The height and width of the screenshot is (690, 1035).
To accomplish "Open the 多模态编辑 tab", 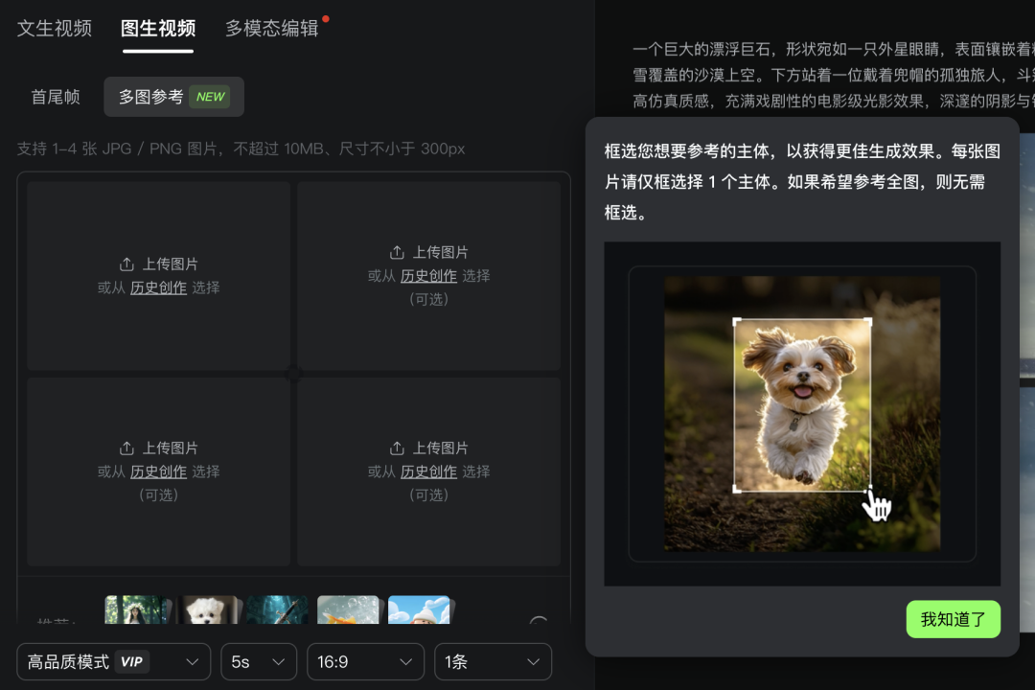I will click(x=272, y=29).
